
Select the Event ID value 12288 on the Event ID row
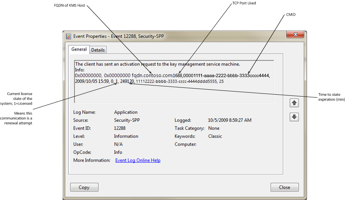pyautogui.click(x=120, y=128)
